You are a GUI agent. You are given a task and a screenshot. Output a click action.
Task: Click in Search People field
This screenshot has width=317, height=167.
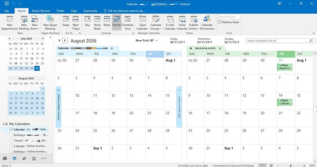pos(229,17)
